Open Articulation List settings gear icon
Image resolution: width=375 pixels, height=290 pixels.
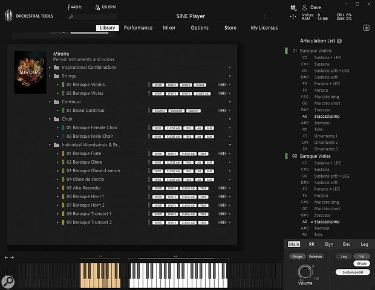(339, 41)
